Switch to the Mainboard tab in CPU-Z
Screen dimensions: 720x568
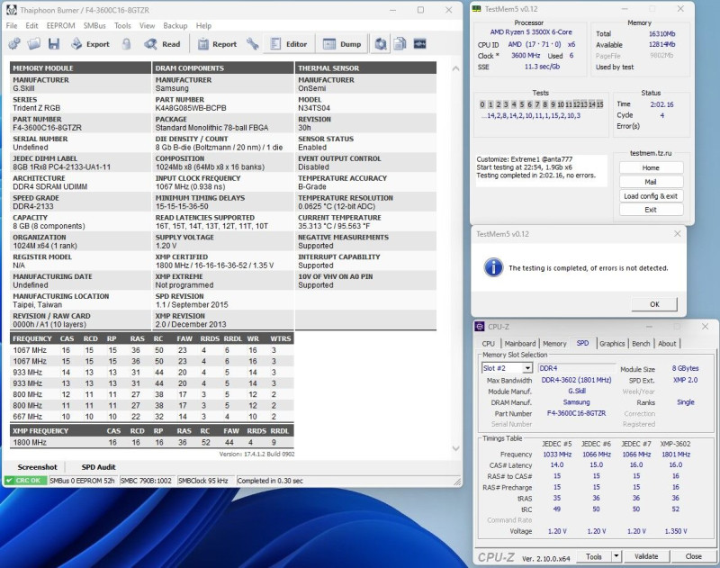(519, 343)
